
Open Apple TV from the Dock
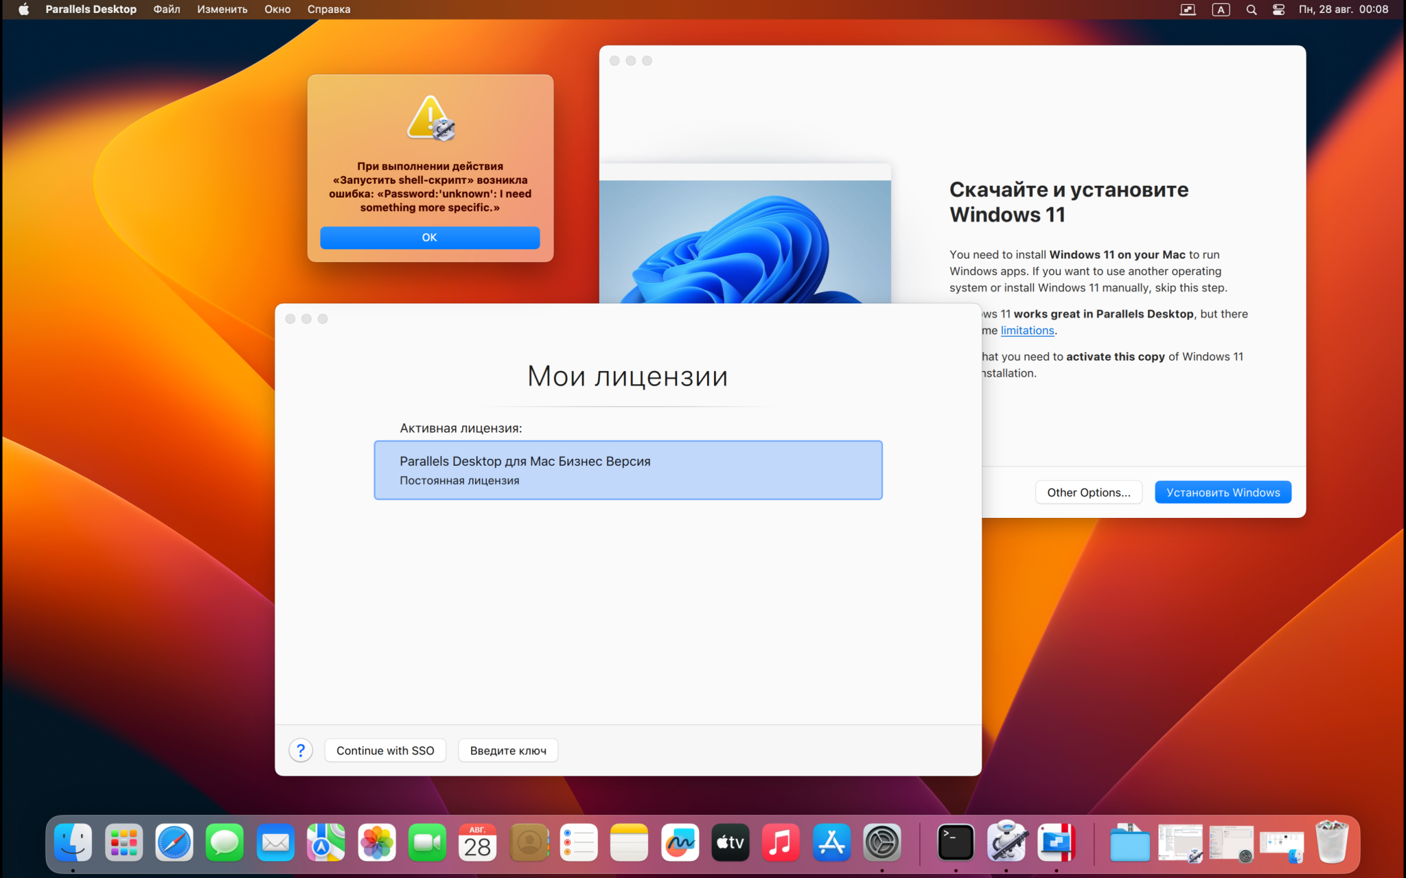(730, 842)
